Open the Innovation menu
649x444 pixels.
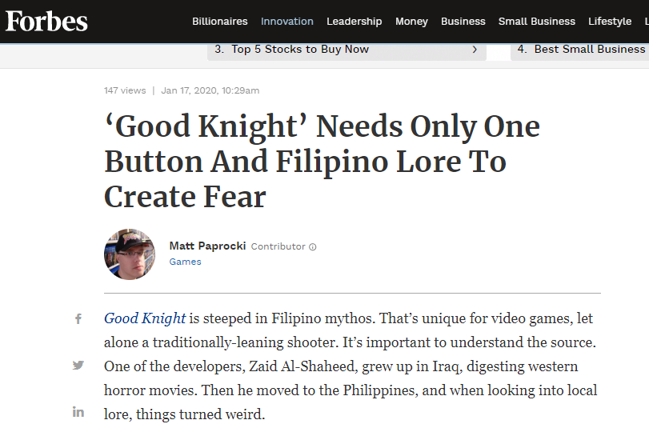[x=286, y=22]
